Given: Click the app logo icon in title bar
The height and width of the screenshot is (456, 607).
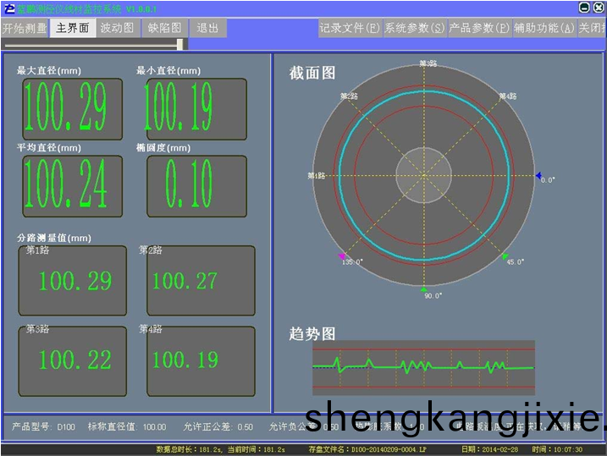Looking at the screenshot, I should point(9,8).
